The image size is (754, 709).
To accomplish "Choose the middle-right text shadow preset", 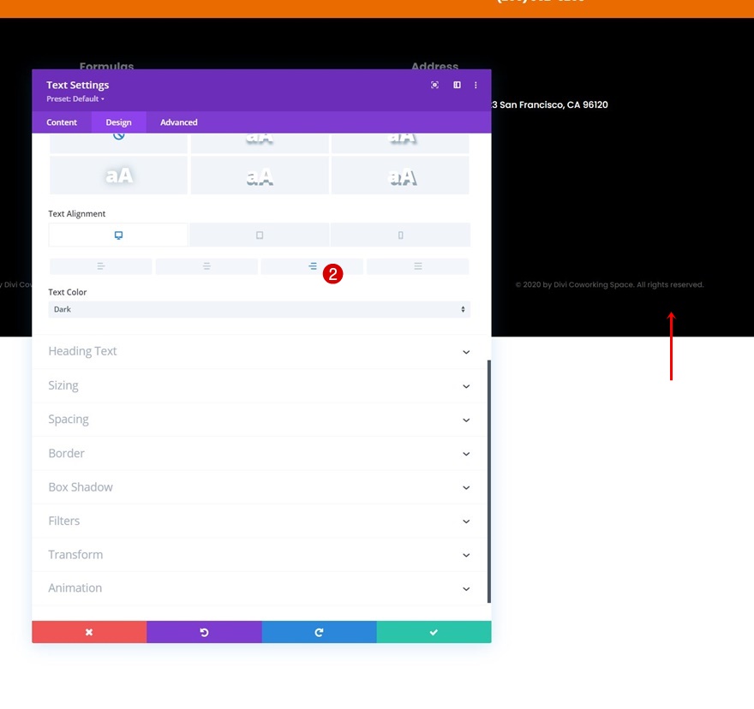I will [x=401, y=175].
